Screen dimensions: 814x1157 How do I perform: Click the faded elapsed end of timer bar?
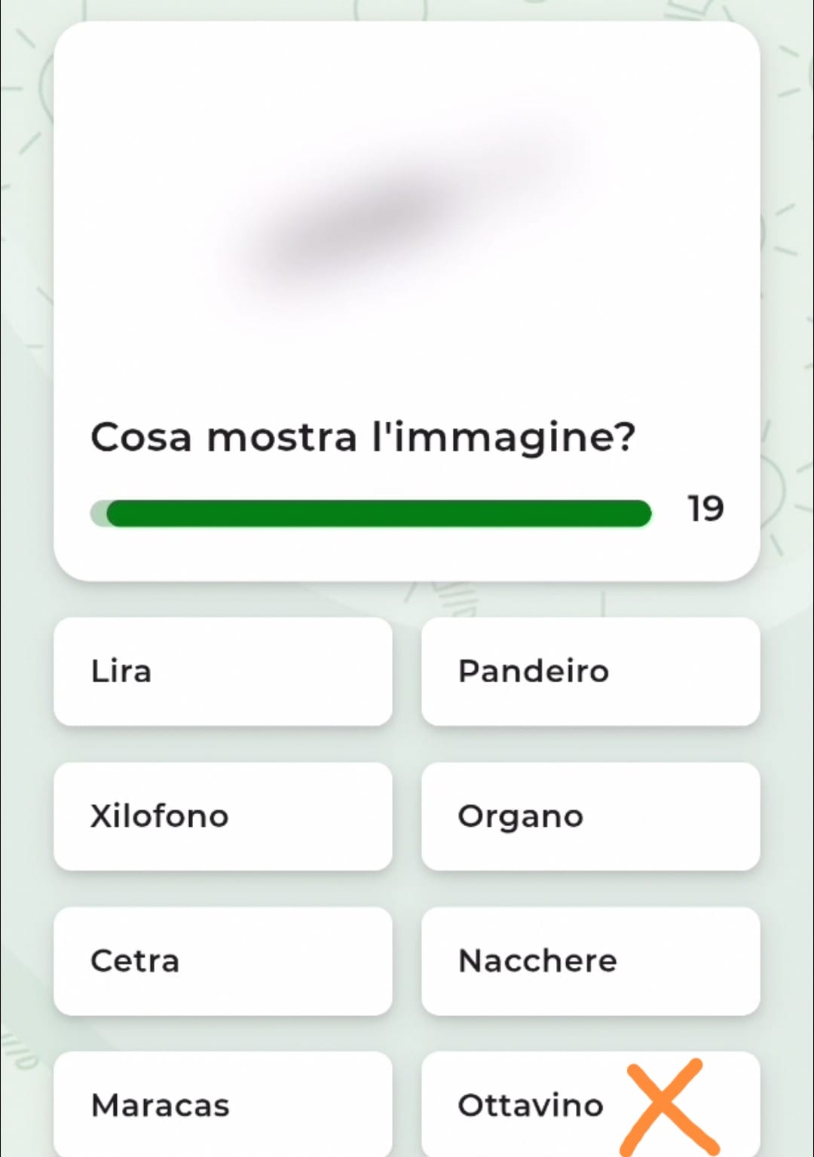(x=98, y=513)
